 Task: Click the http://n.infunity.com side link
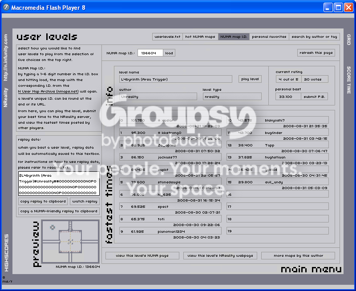5,57
